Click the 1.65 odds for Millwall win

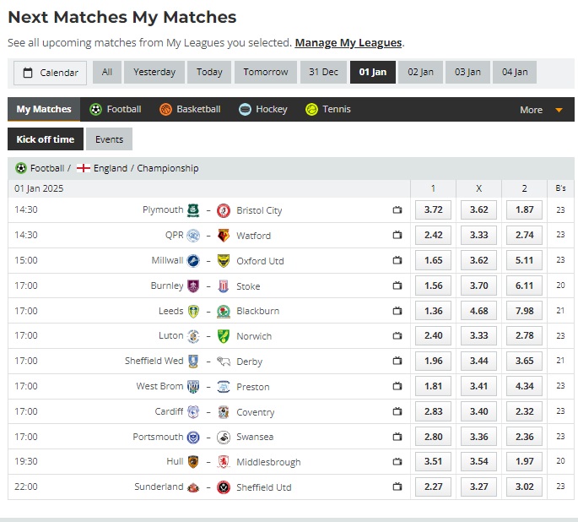433,261
